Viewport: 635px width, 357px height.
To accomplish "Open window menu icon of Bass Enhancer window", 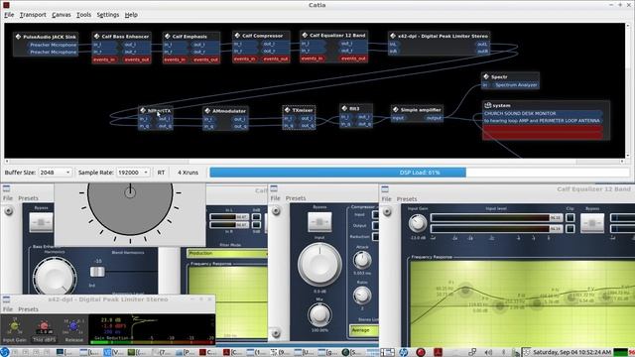I will pos(6,188).
